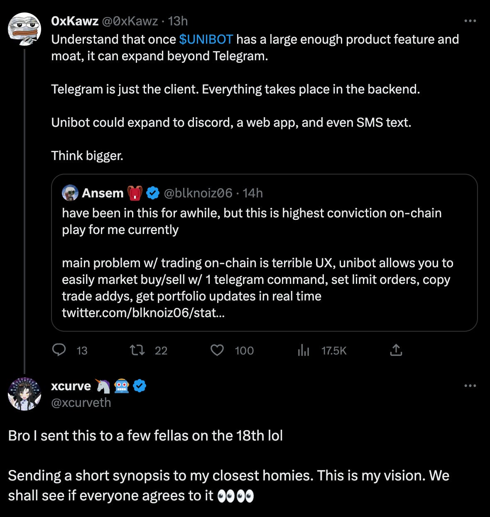Click Ansem's blue verified checkmark

[x=152, y=192]
